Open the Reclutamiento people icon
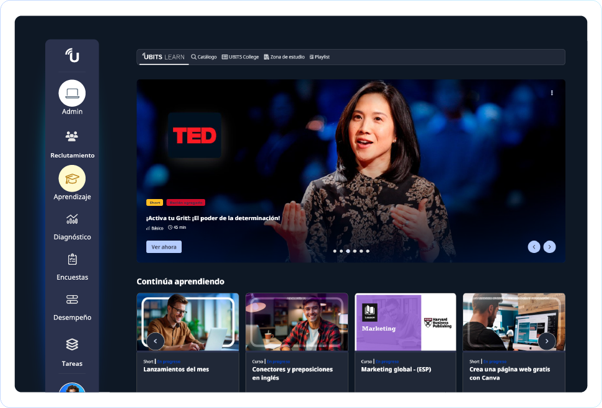 (x=72, y=136)
